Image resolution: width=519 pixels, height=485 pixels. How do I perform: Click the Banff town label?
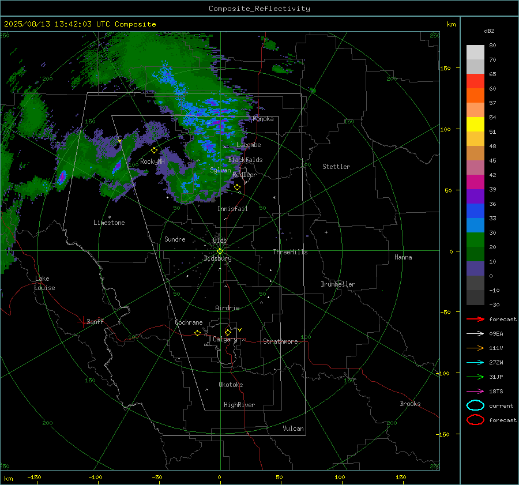pyautogui.click(x=95, y=321)
